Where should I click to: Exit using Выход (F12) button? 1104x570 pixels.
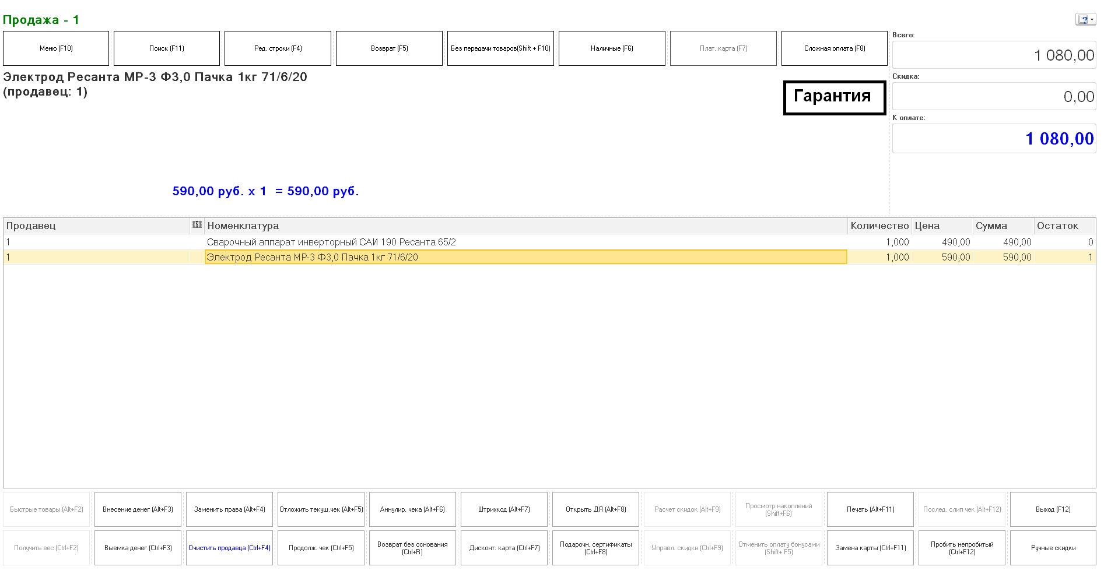[x=1053, y=509]
